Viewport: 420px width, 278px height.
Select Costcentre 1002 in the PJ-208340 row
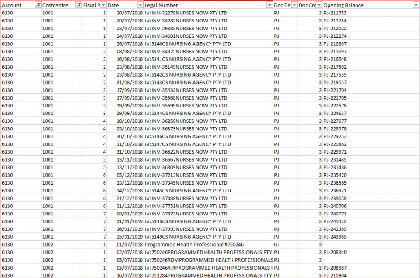coord(62,252)
